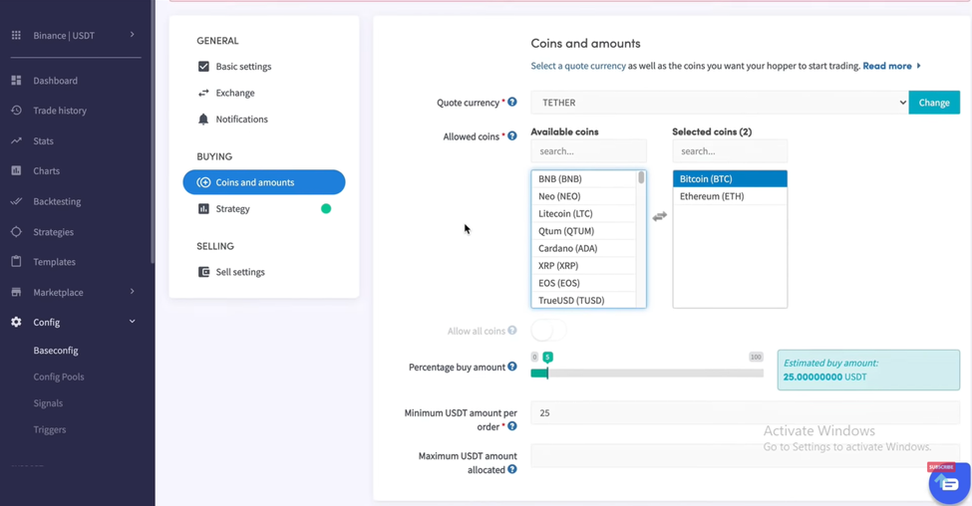Click the Charts icon in sidebar
Screen dimensions: 972x506
pos(16,170)
